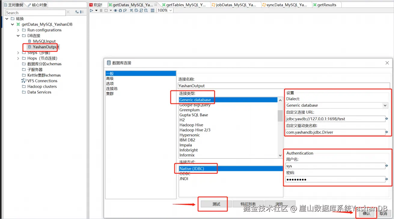Click the 特征列表 button

point(248,204)
